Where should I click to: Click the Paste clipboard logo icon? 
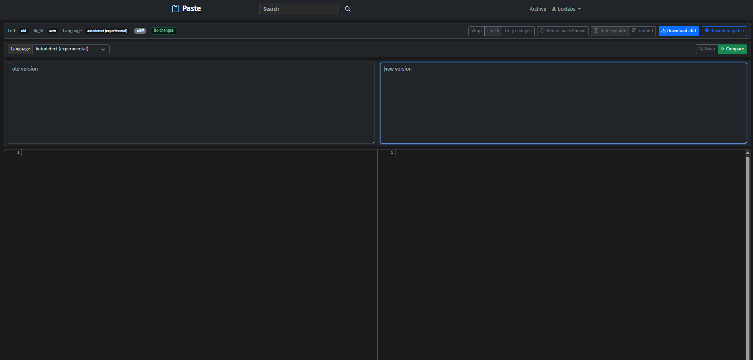pyautogui.click(x=176, y=9)
